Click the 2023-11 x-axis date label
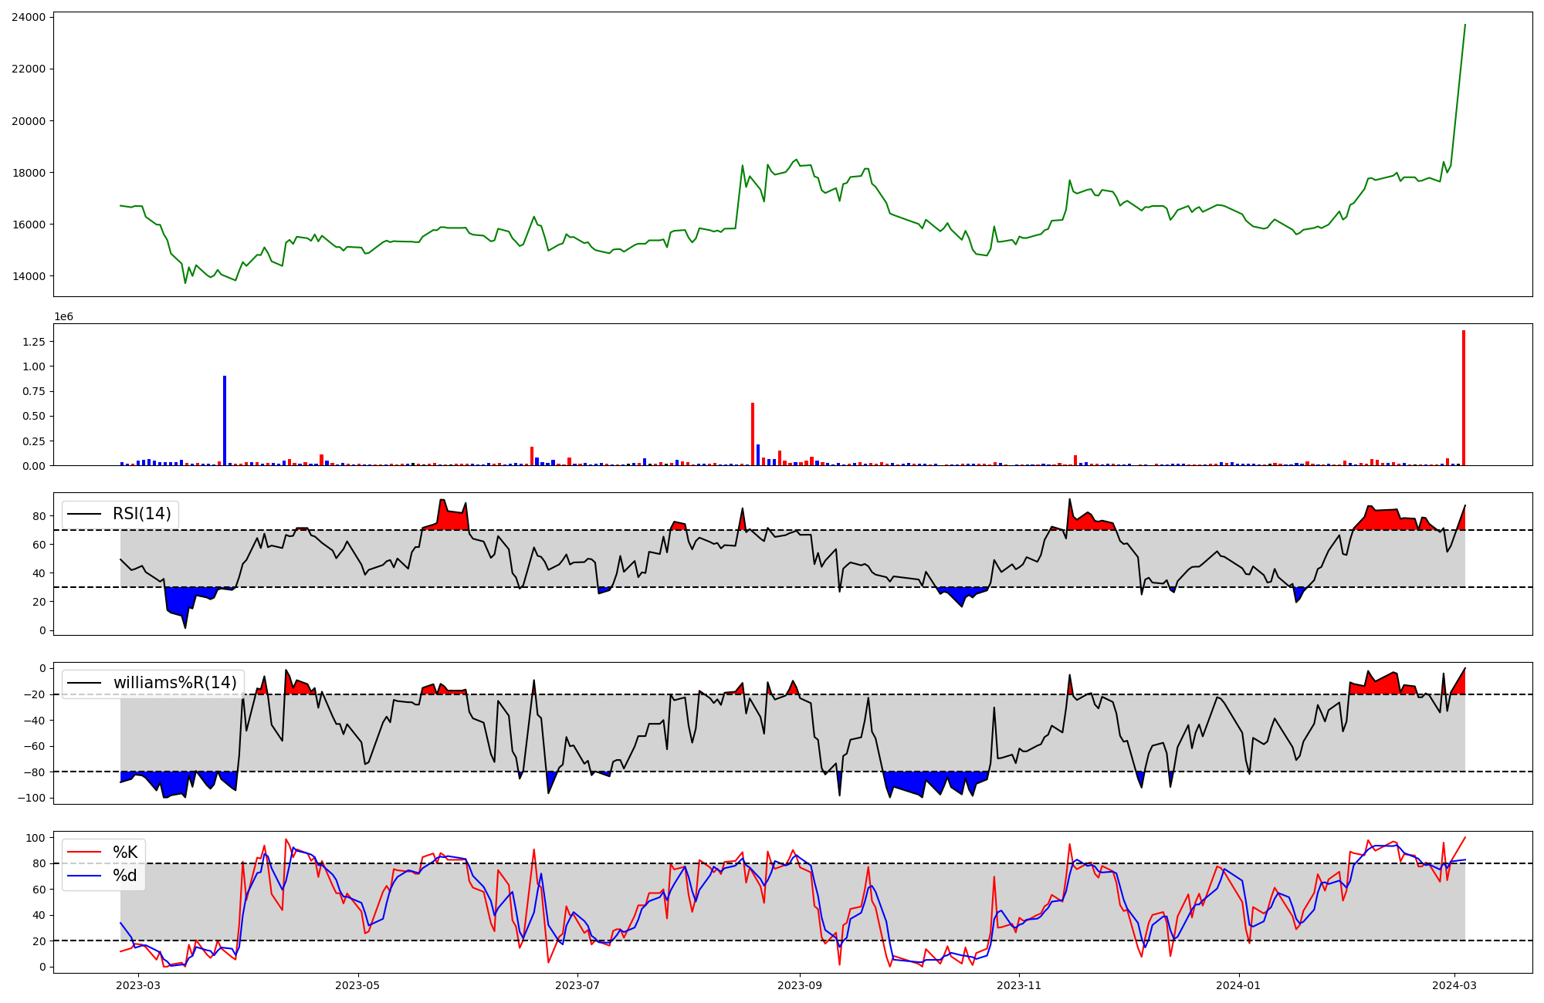The height and width of the screenshot is (1003, 1544). pos(1019,985)
